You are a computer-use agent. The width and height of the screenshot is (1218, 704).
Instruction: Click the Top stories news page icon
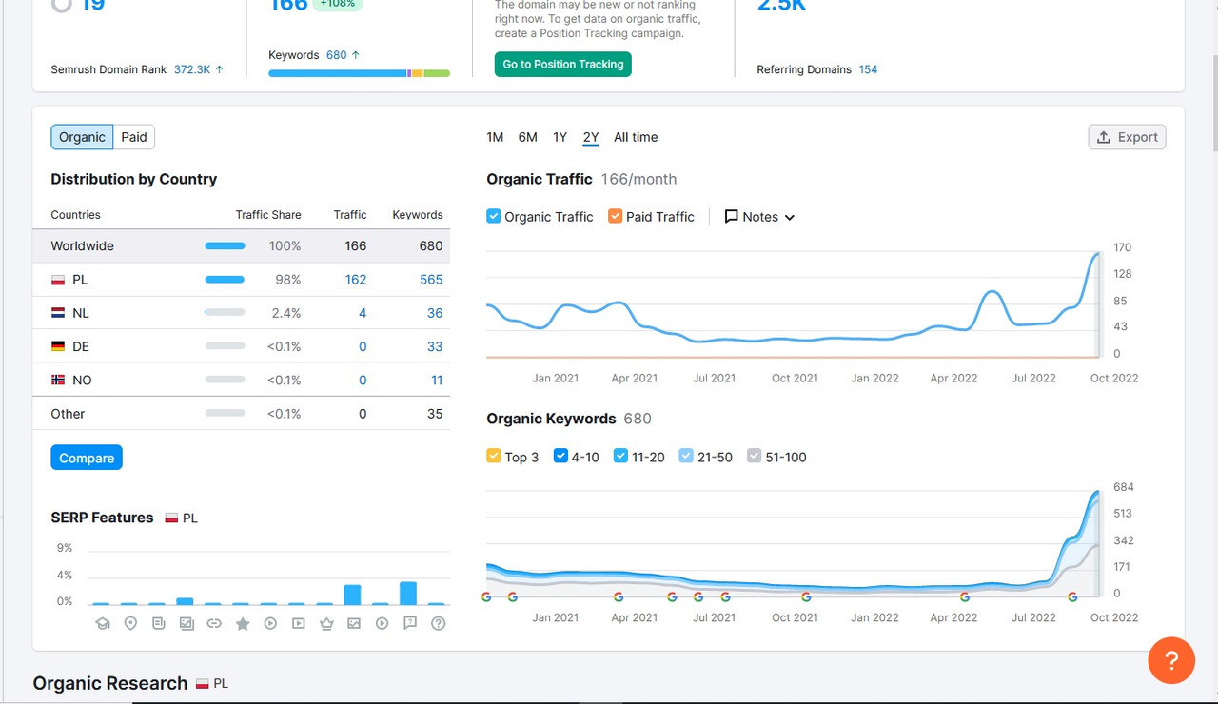[158, 624]
